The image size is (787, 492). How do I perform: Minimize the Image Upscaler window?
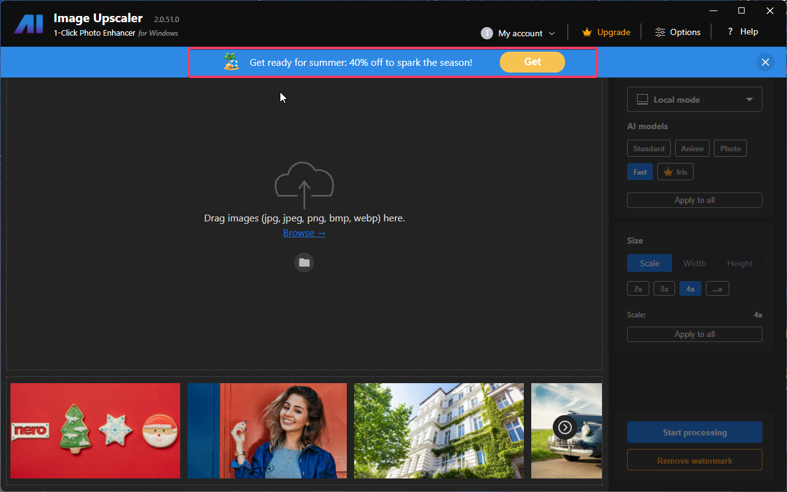(713, 10)
